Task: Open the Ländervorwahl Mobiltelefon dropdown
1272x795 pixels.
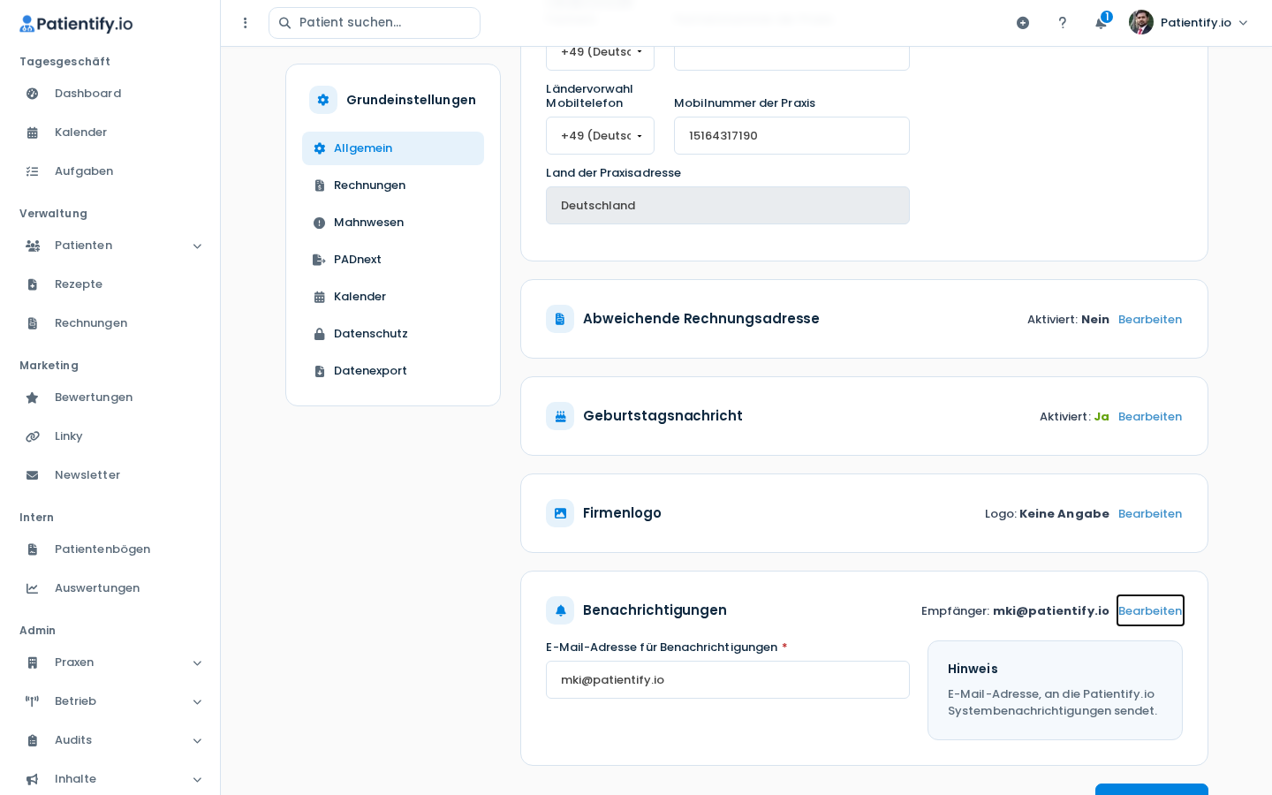Action: (600, 136)
